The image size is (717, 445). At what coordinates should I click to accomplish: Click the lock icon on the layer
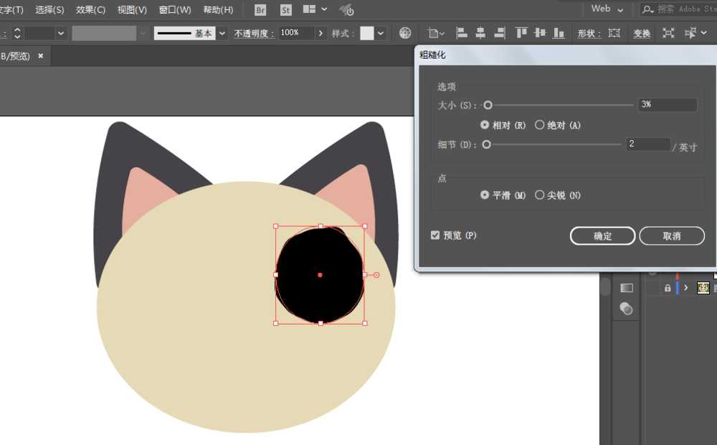[667, 287]
